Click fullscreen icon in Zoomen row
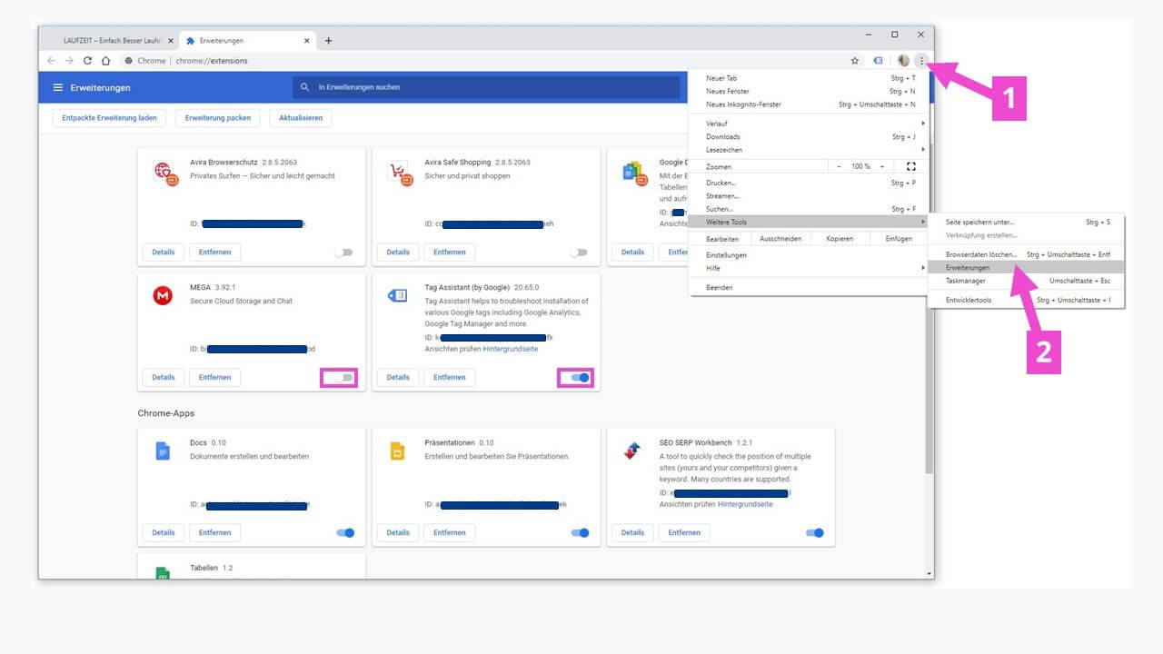Image resolution: width=1163 pixels, height=654 pixels. tap(911, 166)
